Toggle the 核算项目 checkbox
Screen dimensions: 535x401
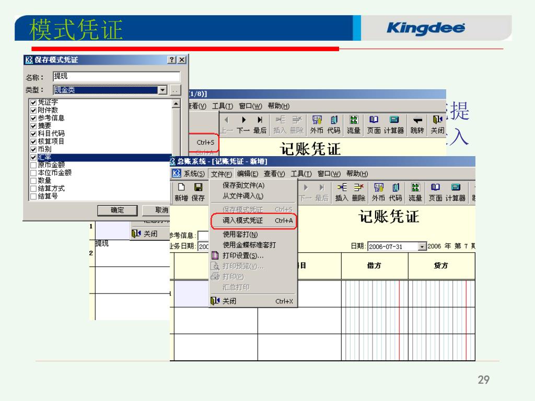click(33, 141)
